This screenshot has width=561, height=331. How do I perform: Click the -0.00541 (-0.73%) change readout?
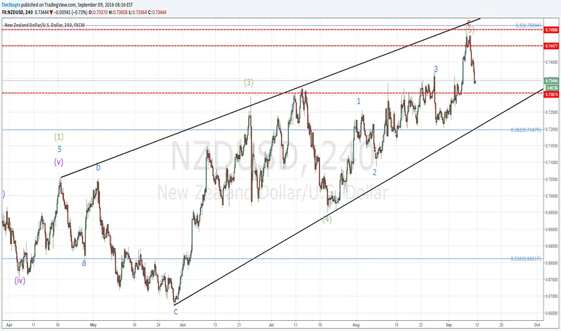coord(70,12)
